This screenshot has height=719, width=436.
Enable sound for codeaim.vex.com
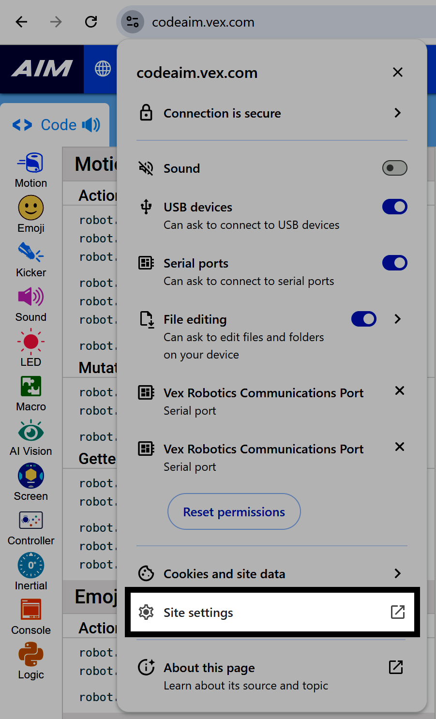[x=394, y=168]
